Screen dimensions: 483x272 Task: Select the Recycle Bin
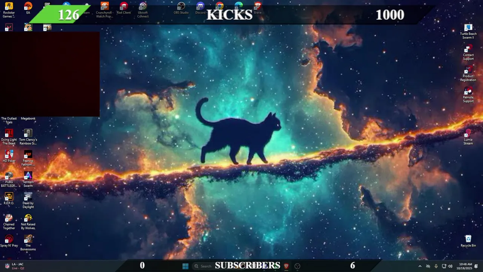468,241
